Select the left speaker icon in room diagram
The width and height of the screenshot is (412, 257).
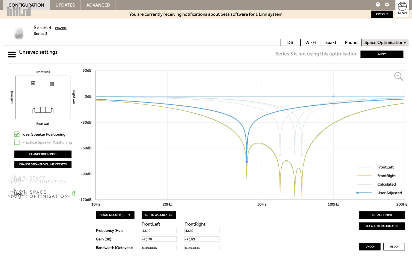point(33,83)
